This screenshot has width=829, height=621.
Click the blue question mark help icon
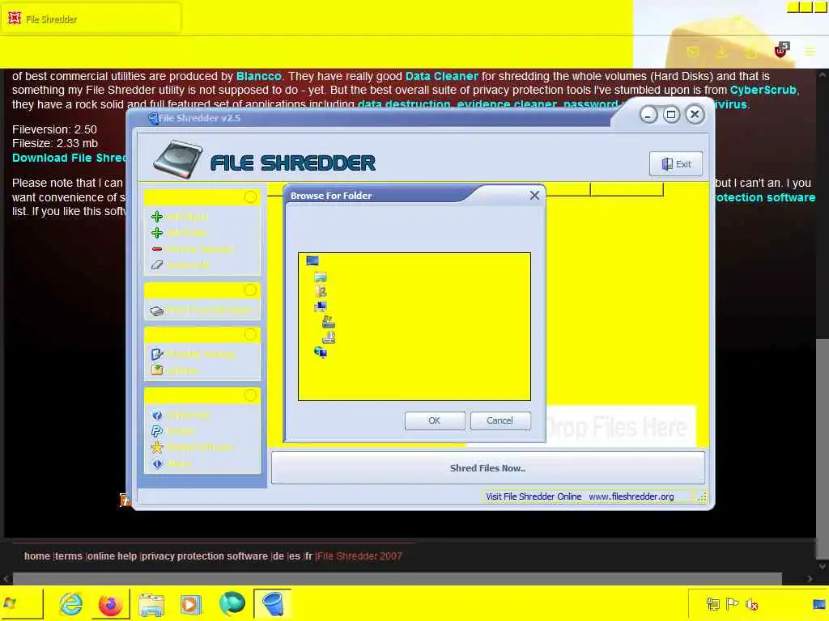(157, 416)
